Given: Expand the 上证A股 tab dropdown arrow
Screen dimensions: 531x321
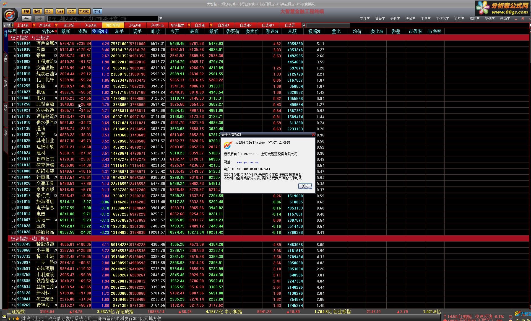Looking at the screenshot, I should 34,25.
